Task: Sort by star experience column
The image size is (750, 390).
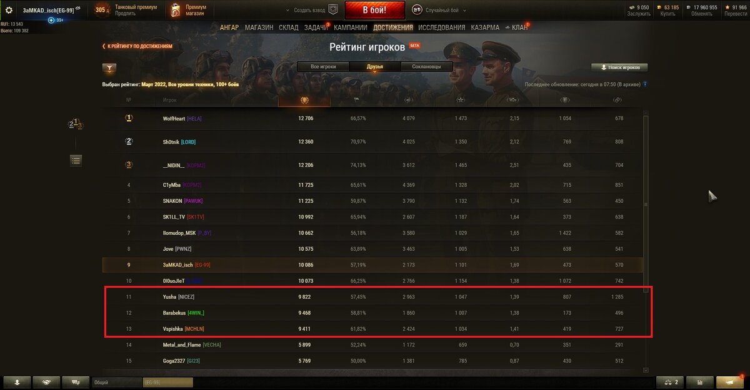Action: point(461,100)
